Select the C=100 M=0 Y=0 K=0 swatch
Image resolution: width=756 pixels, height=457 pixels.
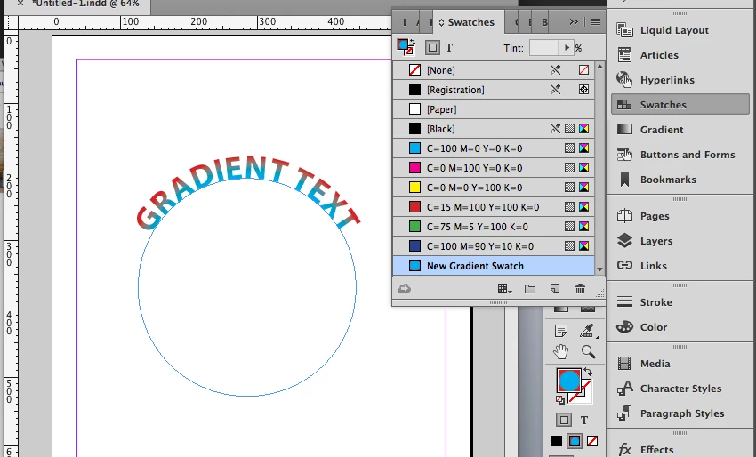[494, 148]
